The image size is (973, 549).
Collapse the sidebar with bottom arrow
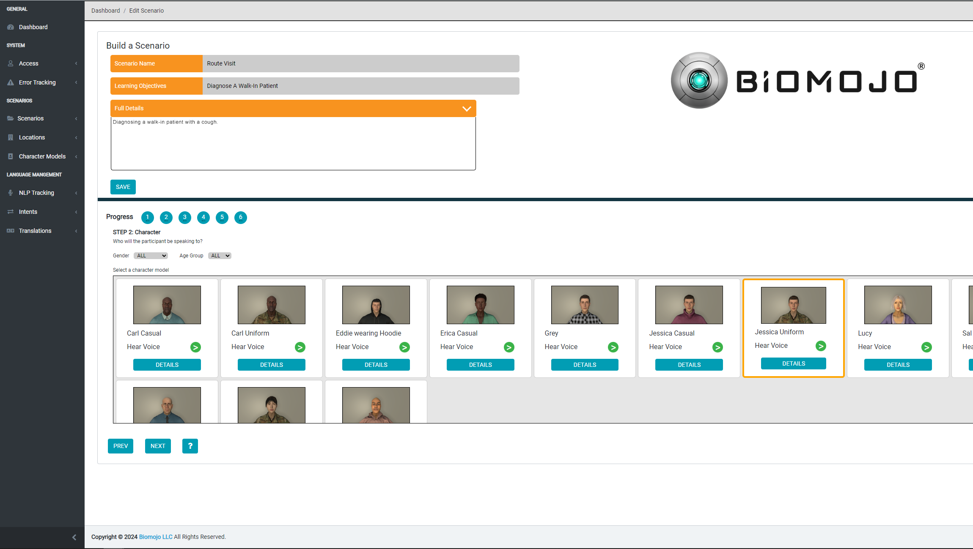point(74,537)
